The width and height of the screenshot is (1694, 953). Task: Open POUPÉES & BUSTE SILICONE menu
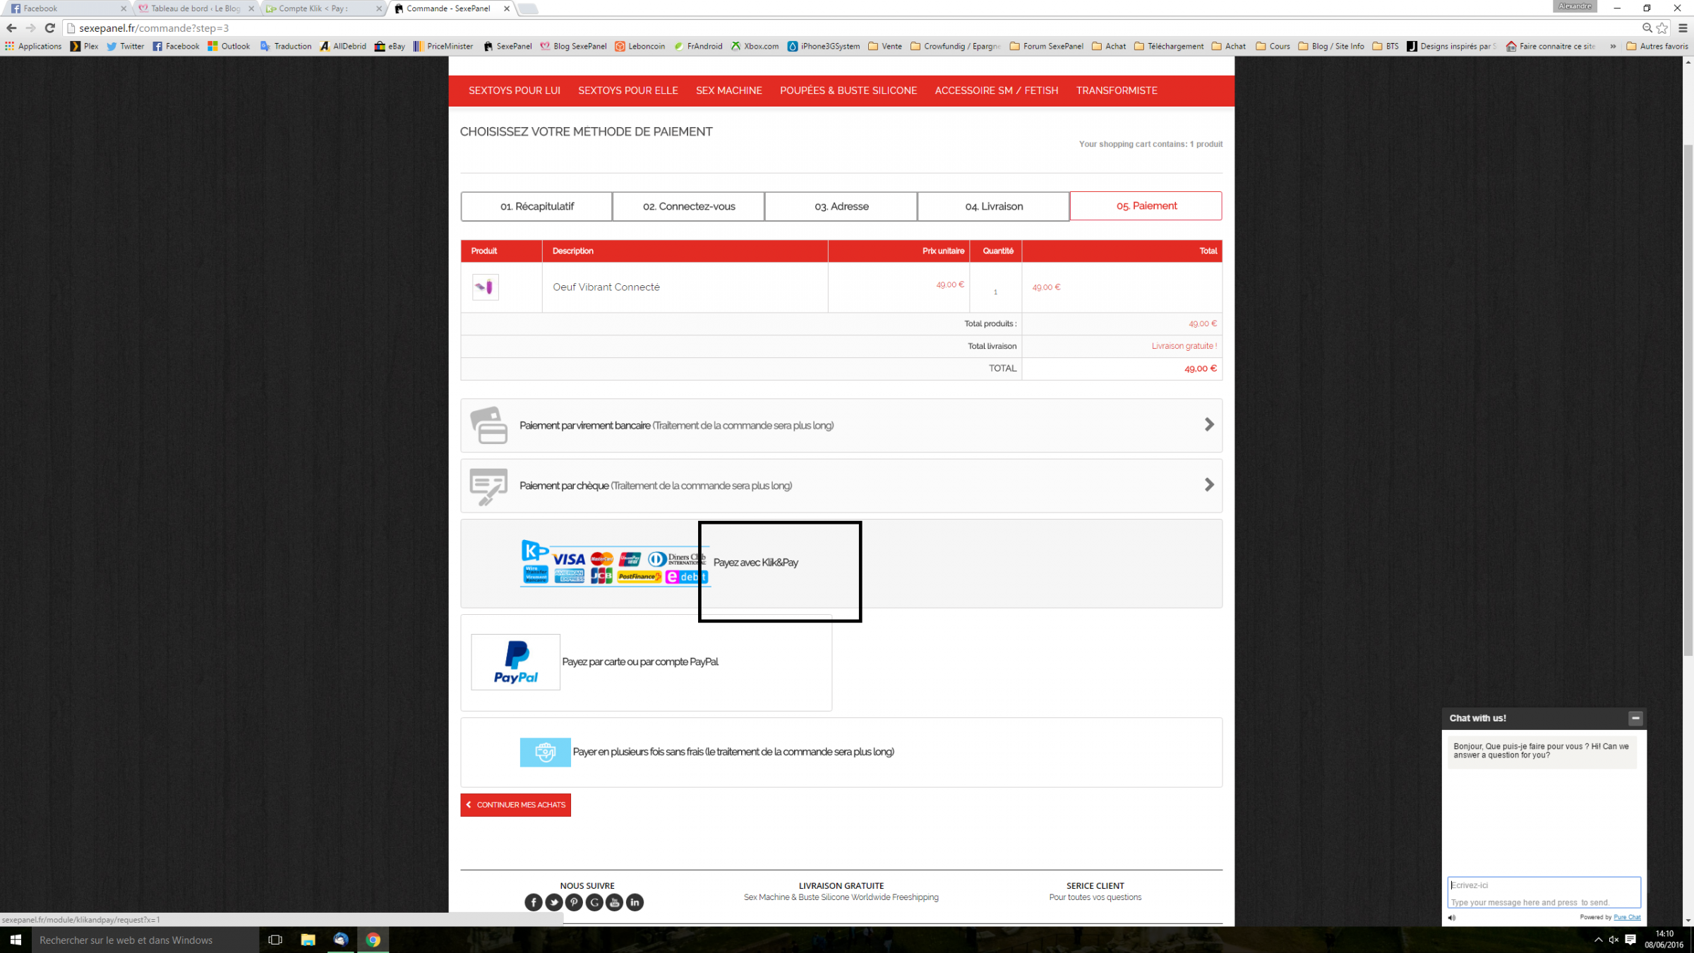tap(848, 90)
